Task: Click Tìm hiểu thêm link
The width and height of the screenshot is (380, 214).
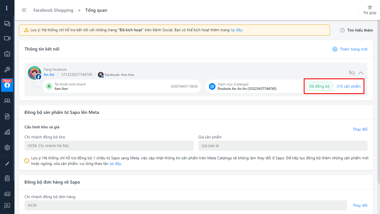Action: [360, 30]
